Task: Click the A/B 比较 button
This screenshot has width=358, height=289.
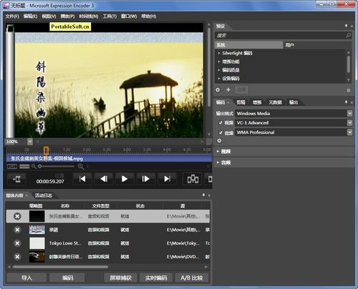Action: 192,278
